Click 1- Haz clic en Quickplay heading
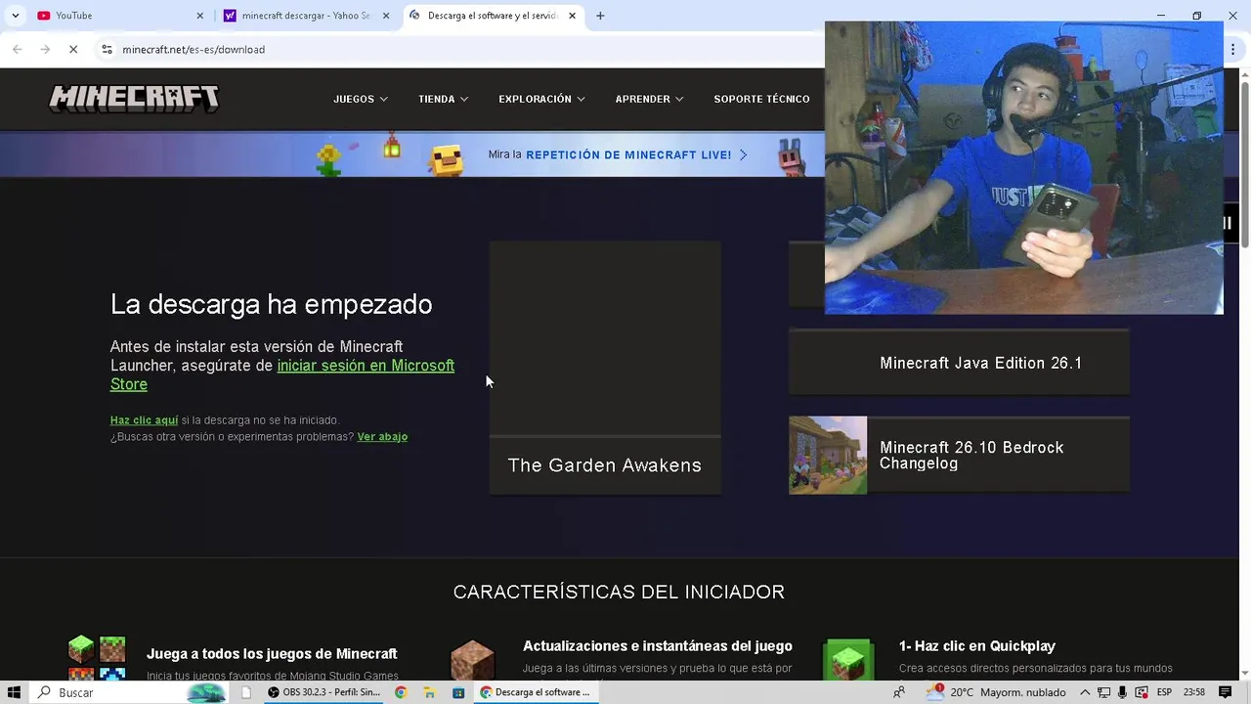This screenshot has width=1251, height=704. [x=977, y=646]
